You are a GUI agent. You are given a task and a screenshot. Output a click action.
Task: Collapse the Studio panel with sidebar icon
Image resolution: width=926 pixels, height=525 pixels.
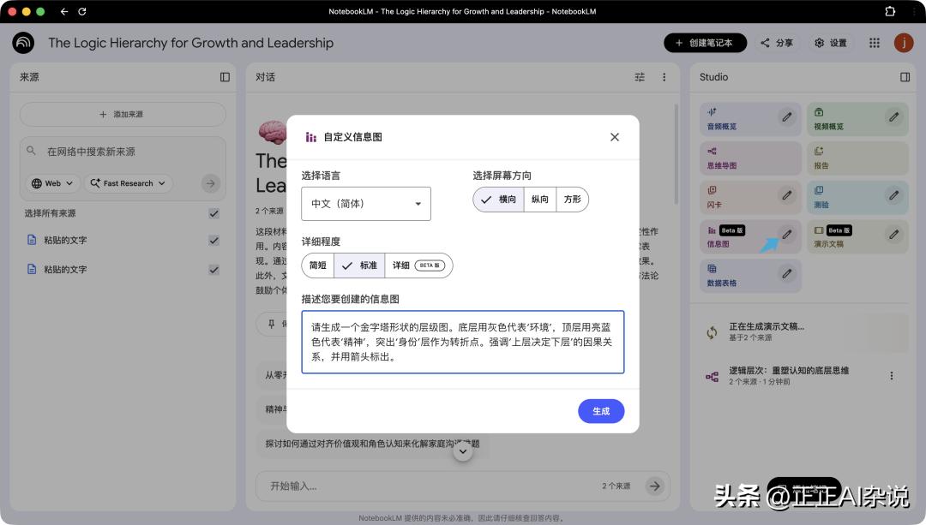[905, 77]
